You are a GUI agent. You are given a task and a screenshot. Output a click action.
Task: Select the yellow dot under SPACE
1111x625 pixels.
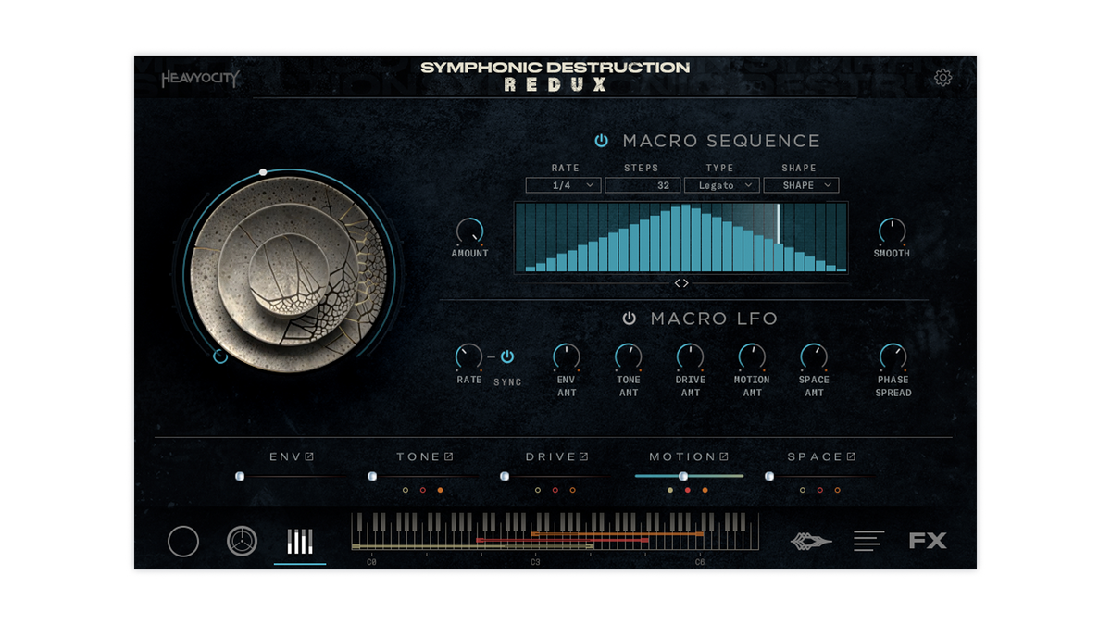click(x=803, y=490)
